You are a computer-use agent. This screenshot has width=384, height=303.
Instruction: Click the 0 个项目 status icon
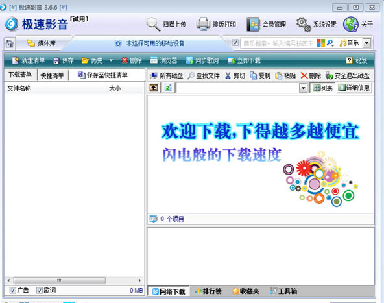coord(154,219)
